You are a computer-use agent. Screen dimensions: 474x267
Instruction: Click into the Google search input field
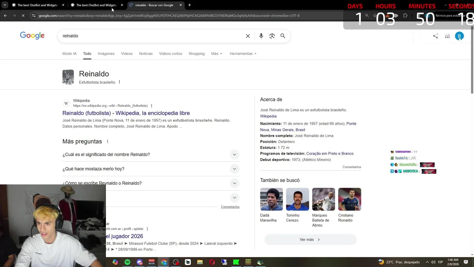pyautogui.click(x=152, y=36)
